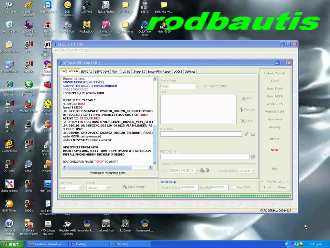The width and height of the screenshot is (330, 248).
Task: Open Cyclone Box desktop shortcut
Action: pyautogui.click(x=9, y=146)
